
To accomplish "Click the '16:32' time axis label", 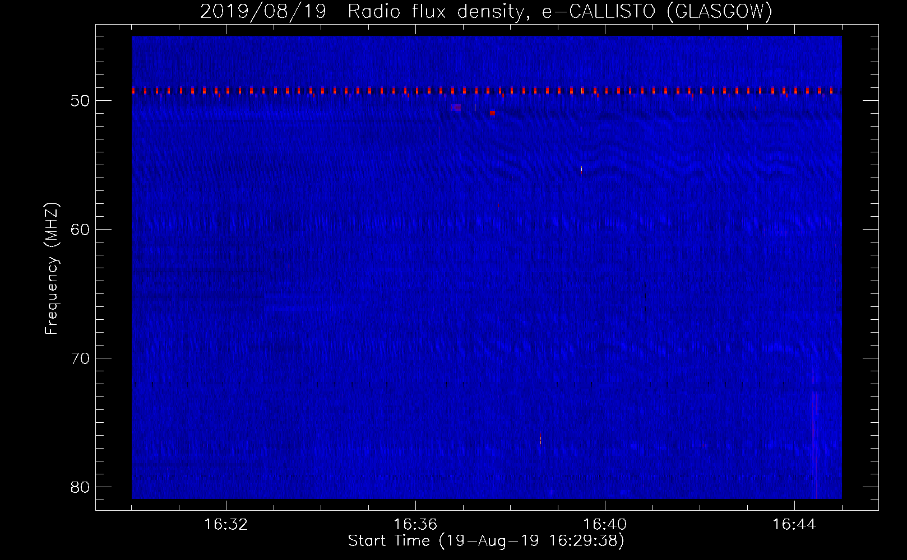I will (226, 525).
